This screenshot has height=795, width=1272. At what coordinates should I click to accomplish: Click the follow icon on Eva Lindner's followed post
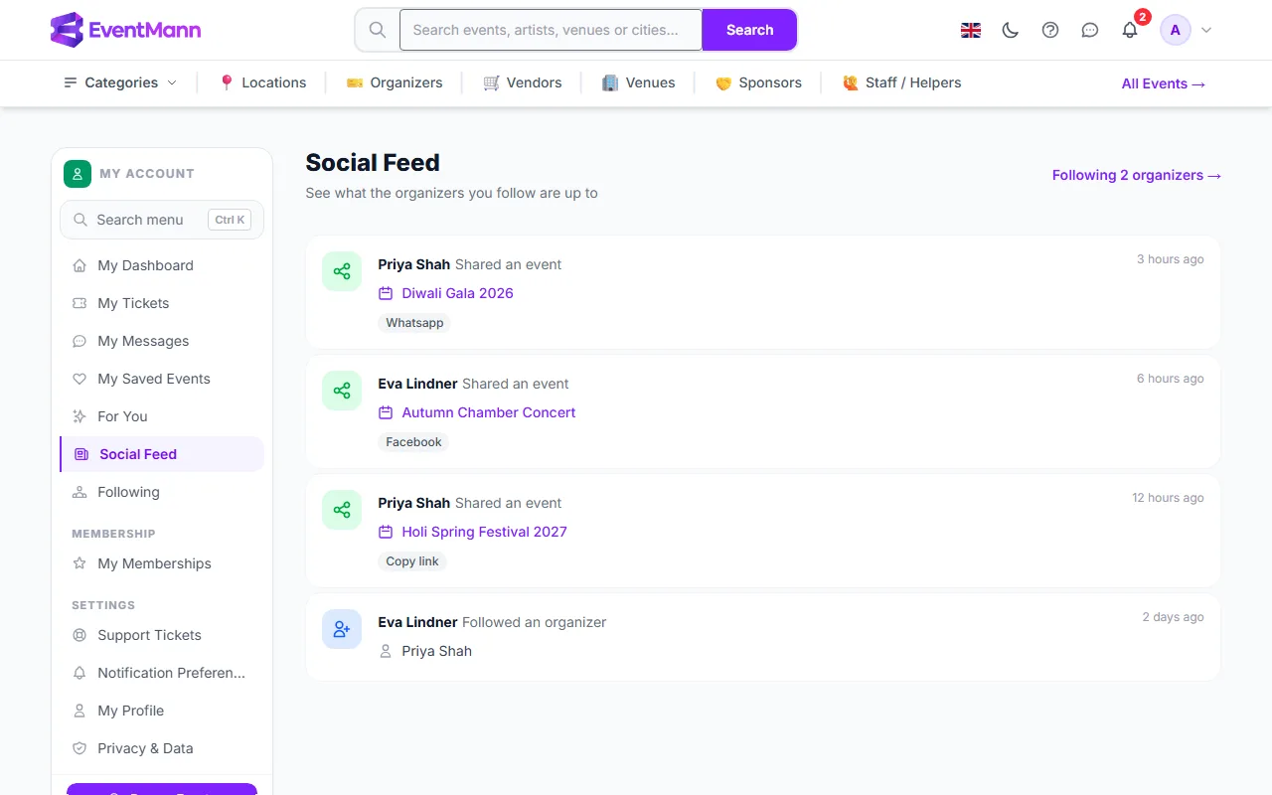point(342,629)
